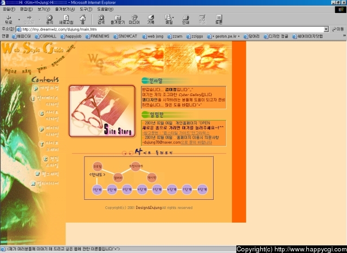
Task: Expand the Forward button history dropdown arrow
Action: (x=40, y=20)
